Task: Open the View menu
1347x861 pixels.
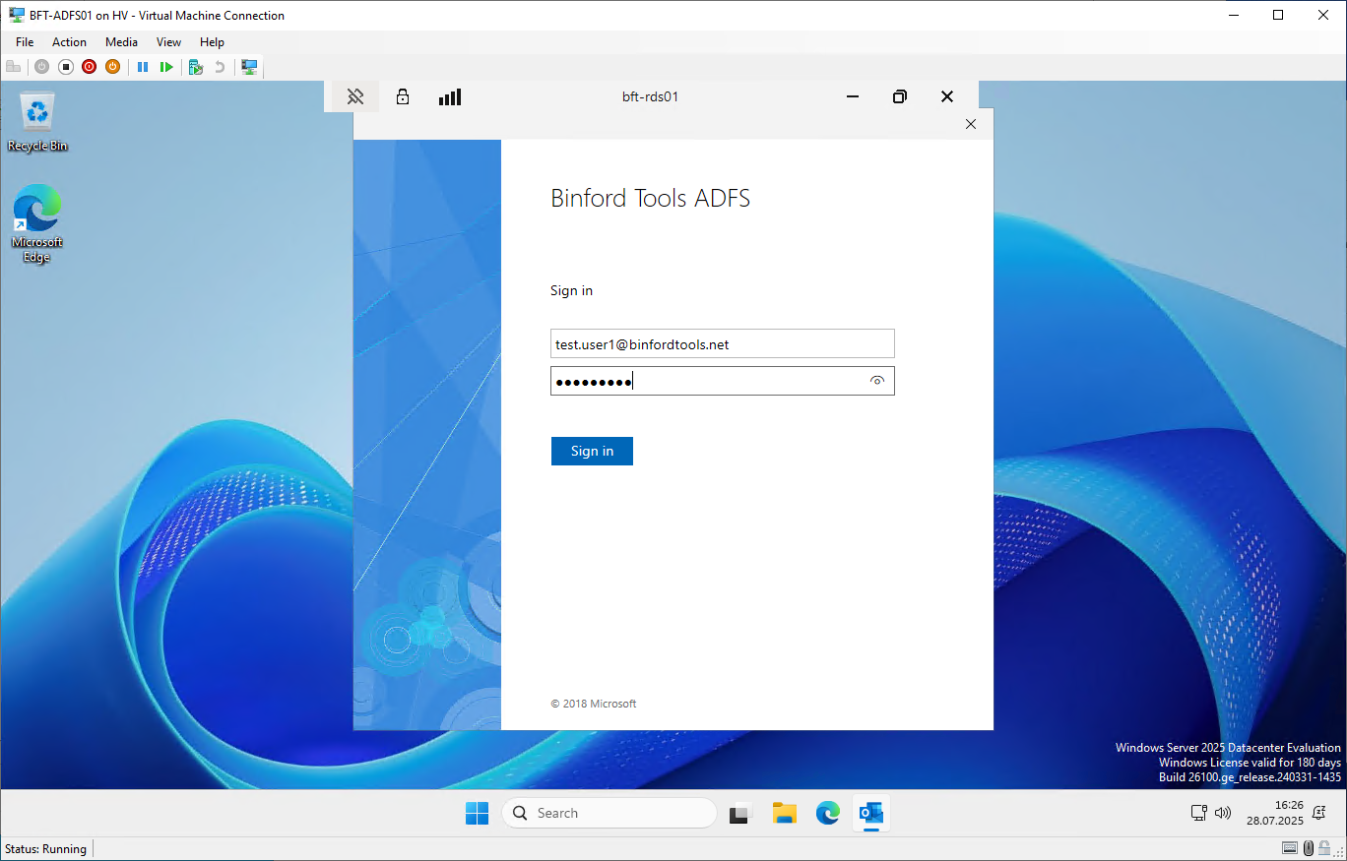Action: click(x=169, y=42)
